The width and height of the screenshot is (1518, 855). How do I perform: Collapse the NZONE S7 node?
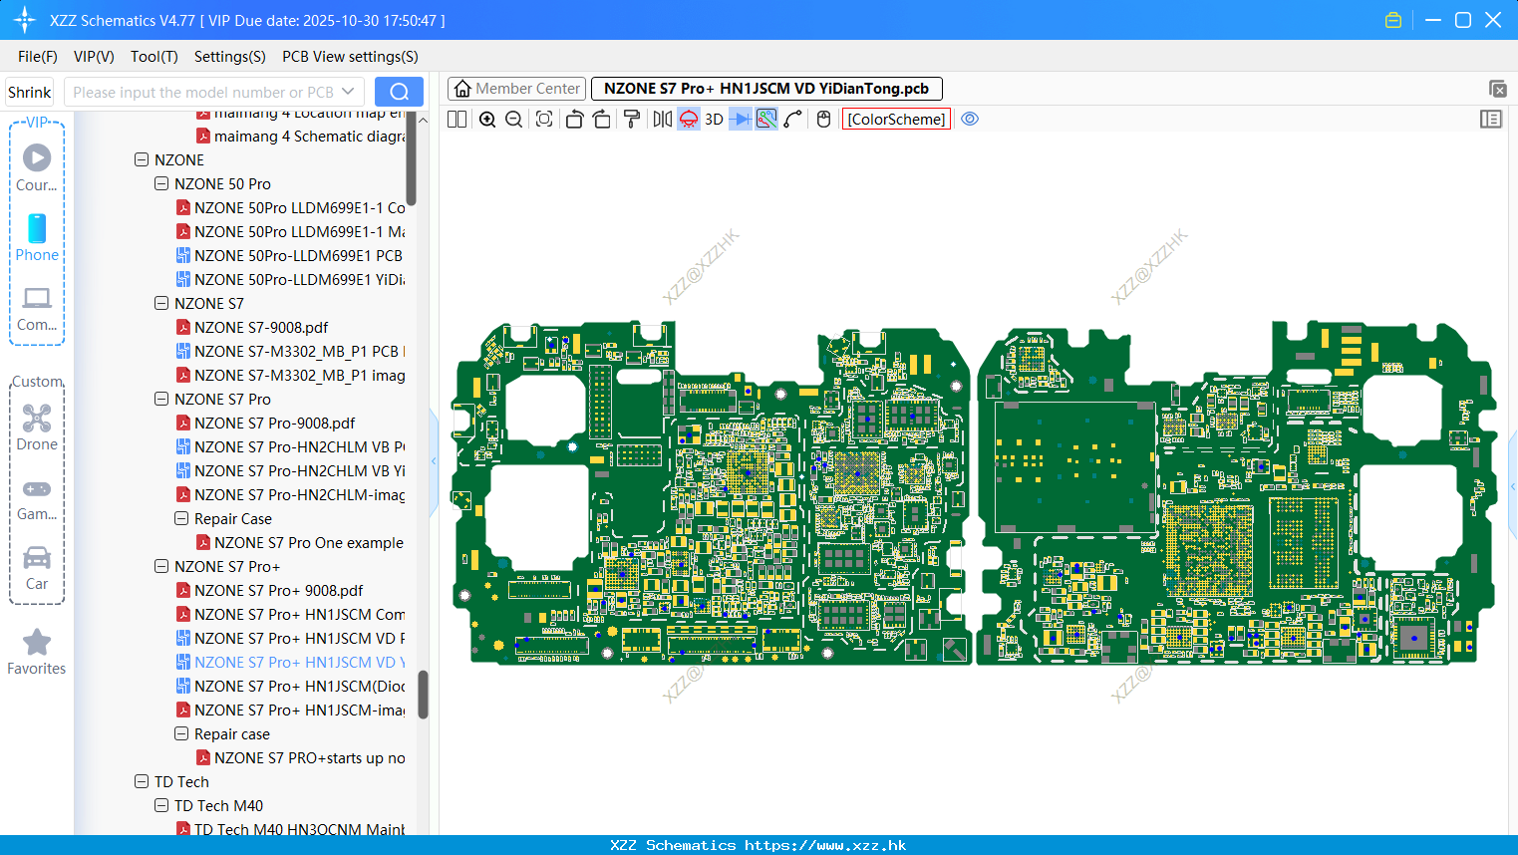(x=161, y=303)
